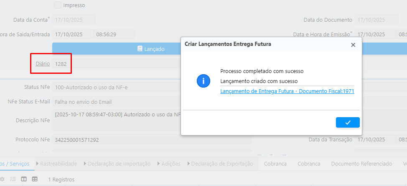
Task: Open the grid settings gear icon
Action: pos(2,179)
